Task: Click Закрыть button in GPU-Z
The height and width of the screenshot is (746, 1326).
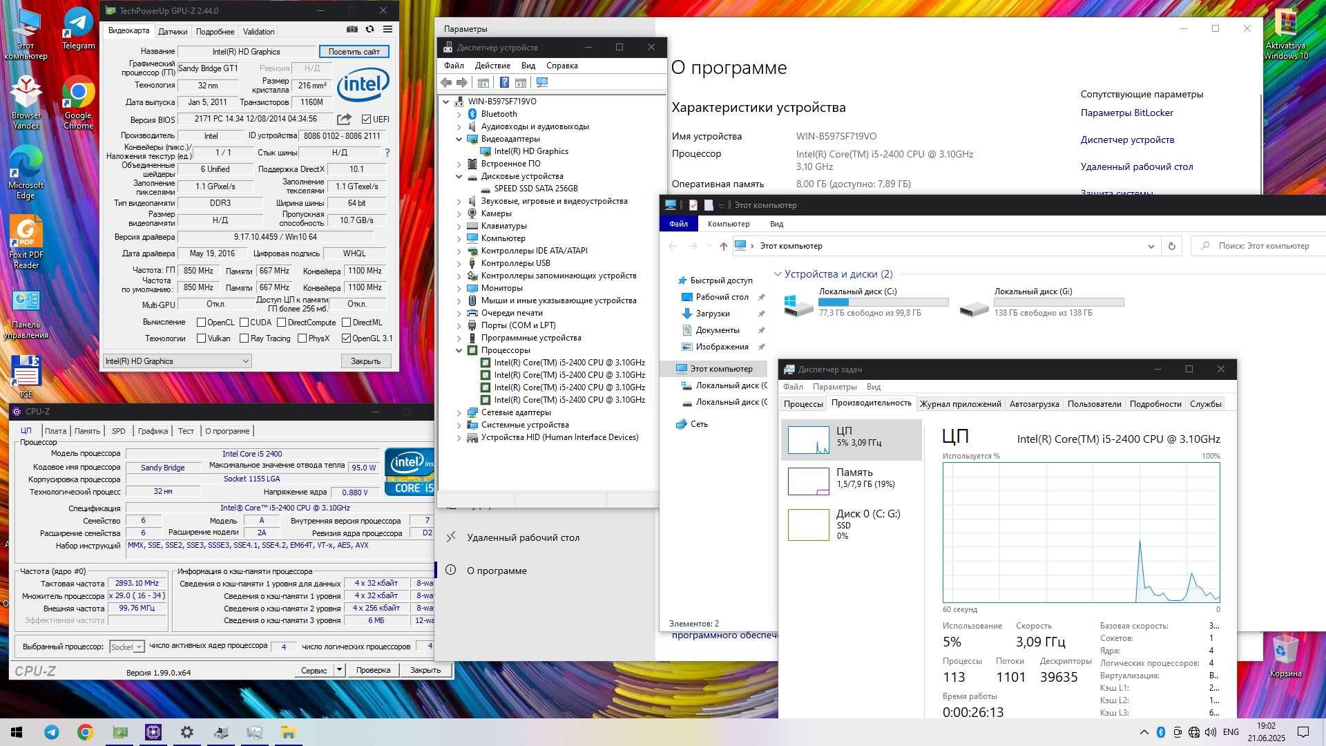Action: [x=366, y=361]
